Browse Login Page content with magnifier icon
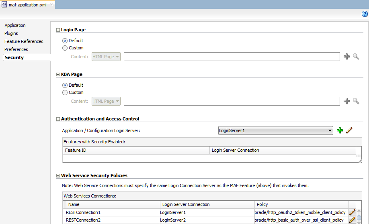Image resolution: width=369 pixels, height=224 pixels. coord(356,57)
